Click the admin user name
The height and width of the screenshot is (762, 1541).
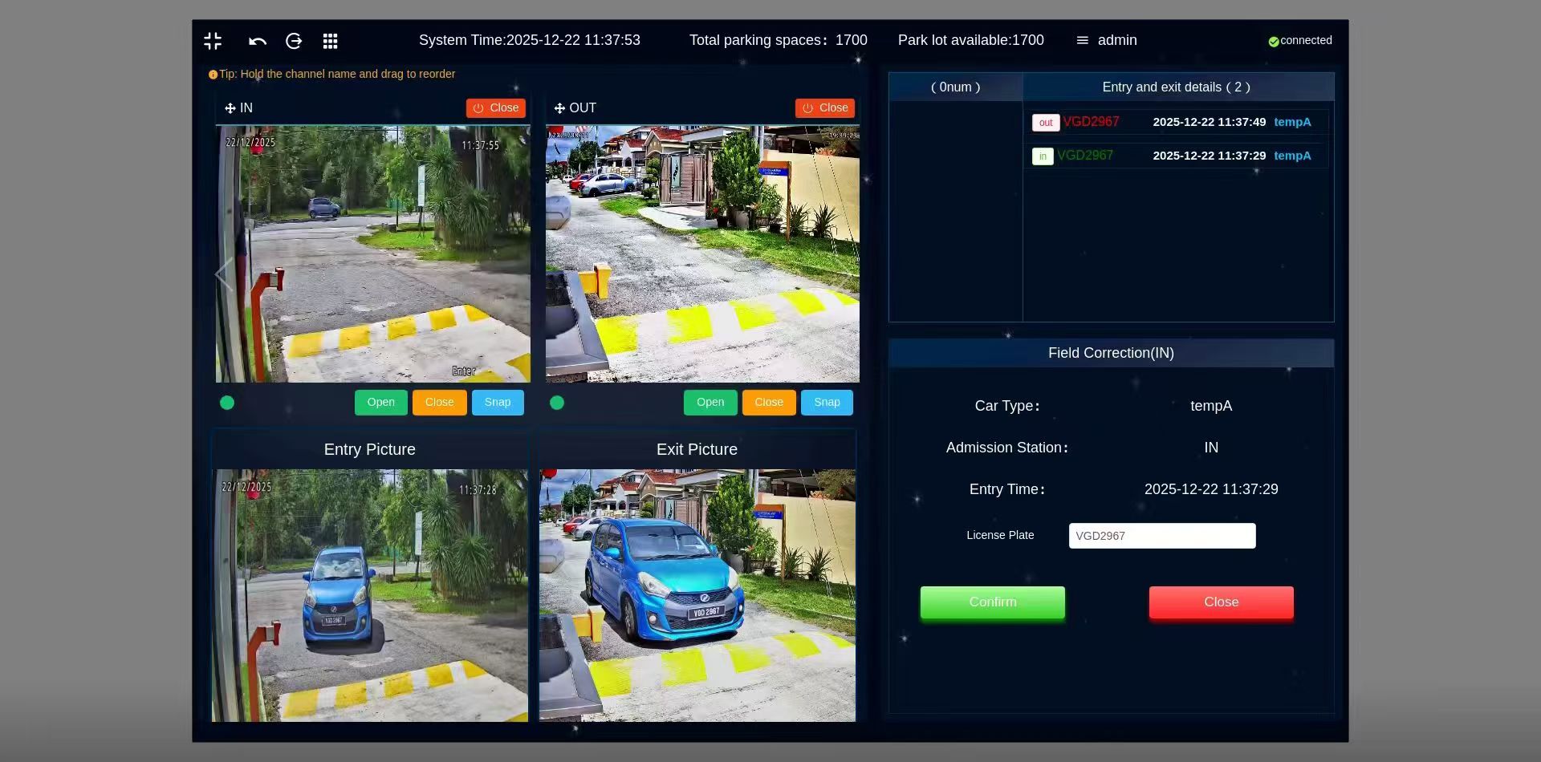1117,40
